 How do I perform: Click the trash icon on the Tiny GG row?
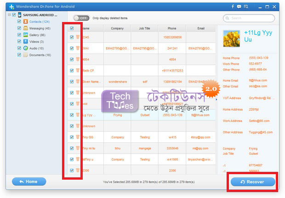(x=78, y=137)
